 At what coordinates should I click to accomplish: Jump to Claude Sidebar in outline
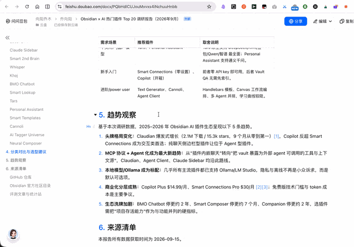(23, 50)
